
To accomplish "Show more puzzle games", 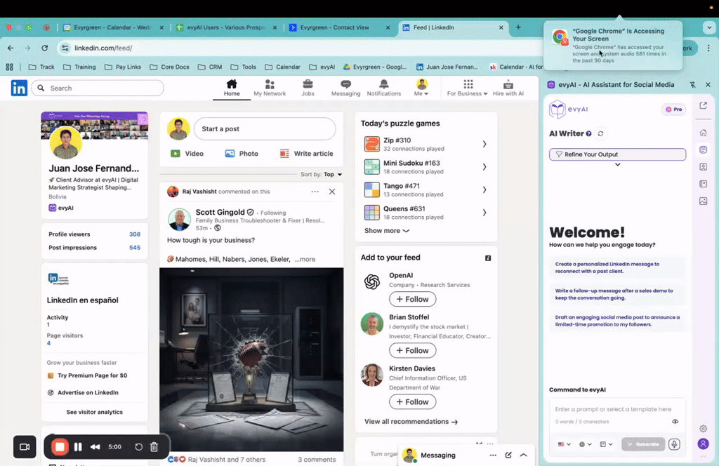I will (x=387, y=230).
